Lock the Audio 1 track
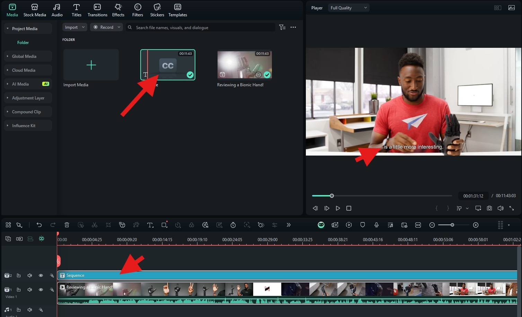This screenshot has width=522, height=317. click(x=19, y=310)
